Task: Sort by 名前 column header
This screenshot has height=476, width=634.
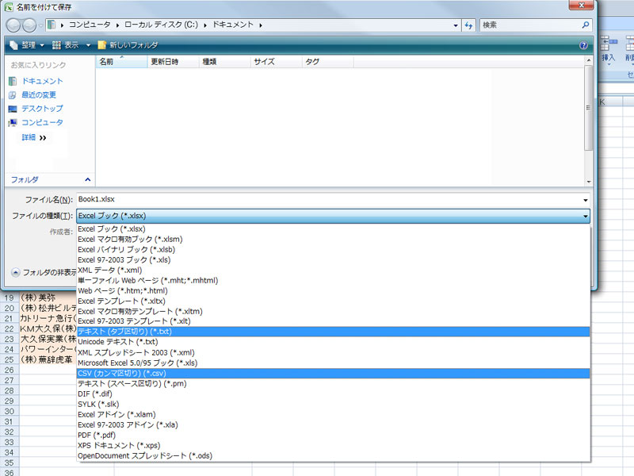Action: [x=122, y=62]
